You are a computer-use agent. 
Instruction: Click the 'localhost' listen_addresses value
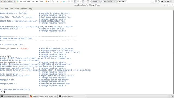[x=24, y=48]
